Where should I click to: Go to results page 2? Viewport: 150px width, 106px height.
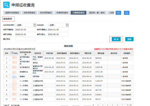tap(98, 105)
